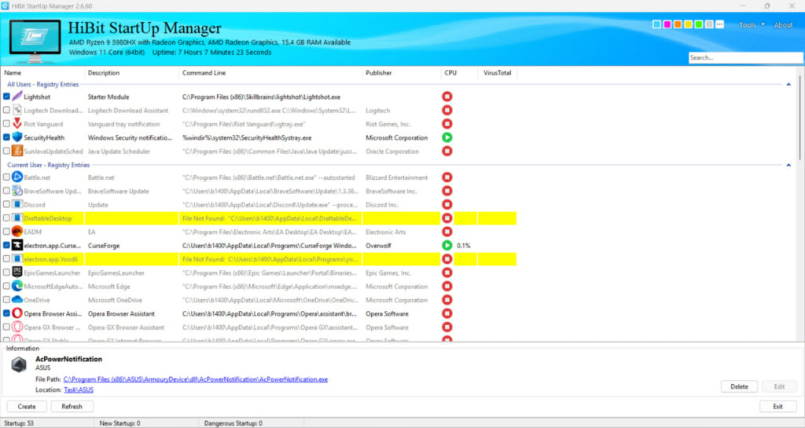The image size is (805, 428).
Task: Click red stop icon in DraftableDesktop row
Action: 447,218
